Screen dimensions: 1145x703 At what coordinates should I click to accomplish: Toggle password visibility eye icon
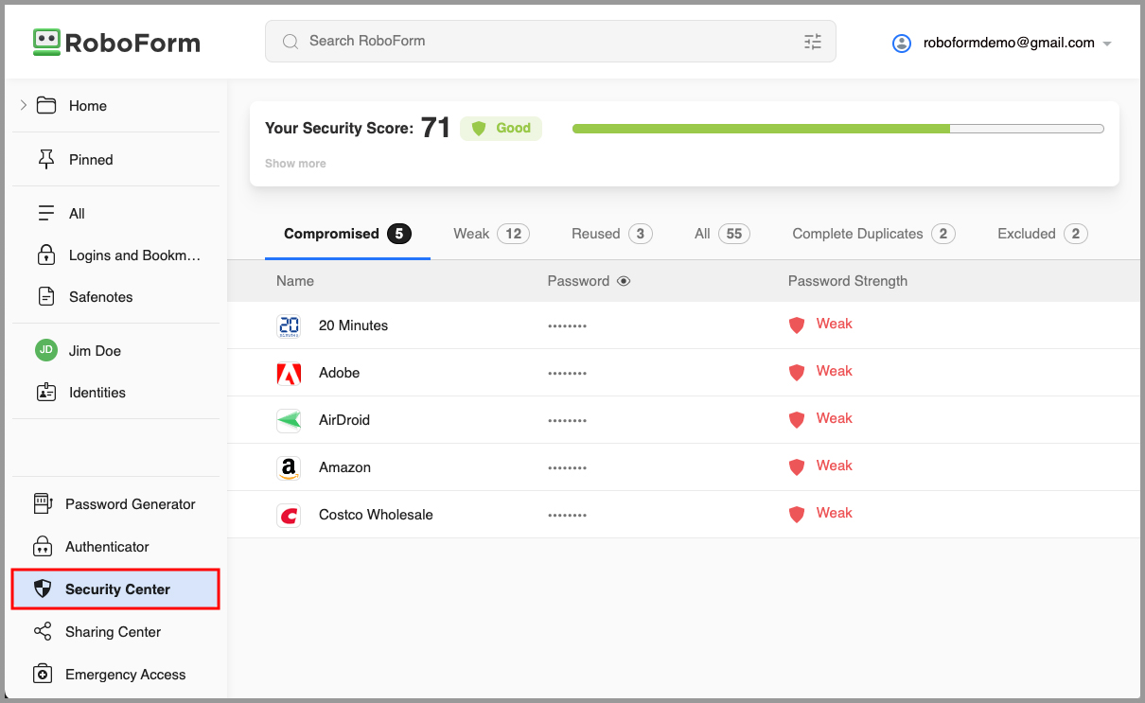coord(624,281)
